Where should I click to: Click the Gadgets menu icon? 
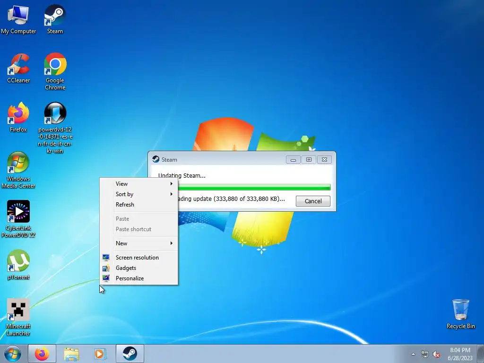(106, 268)
